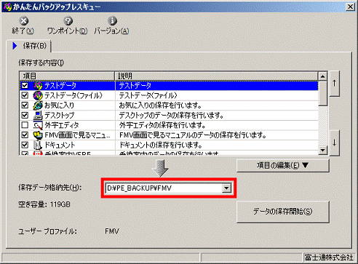Move the selected item down with the ↓ button
The image size is (358, 264).
pos(335,143)
